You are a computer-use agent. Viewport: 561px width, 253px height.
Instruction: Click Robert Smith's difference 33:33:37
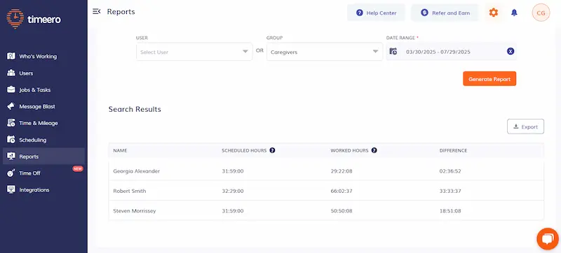point(450,191)
